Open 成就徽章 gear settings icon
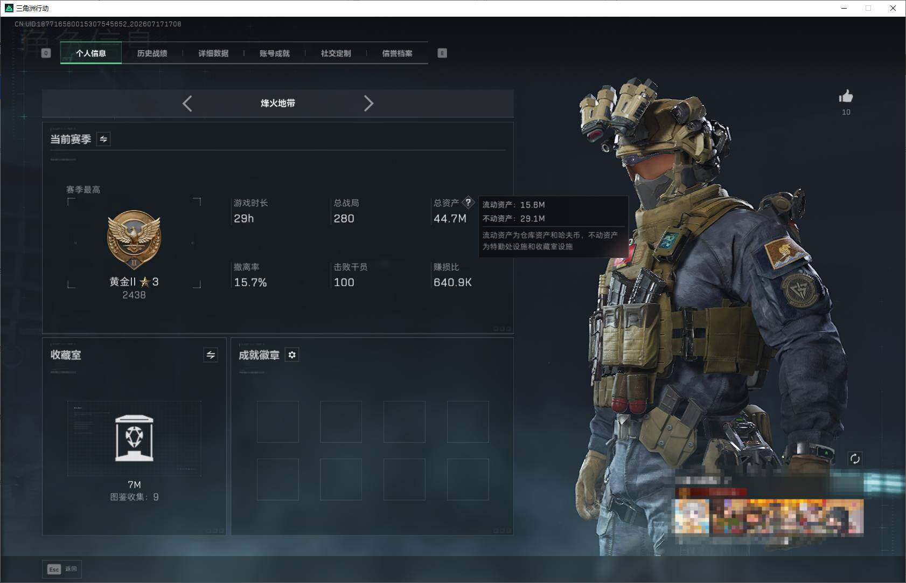 tap(292, 355)
